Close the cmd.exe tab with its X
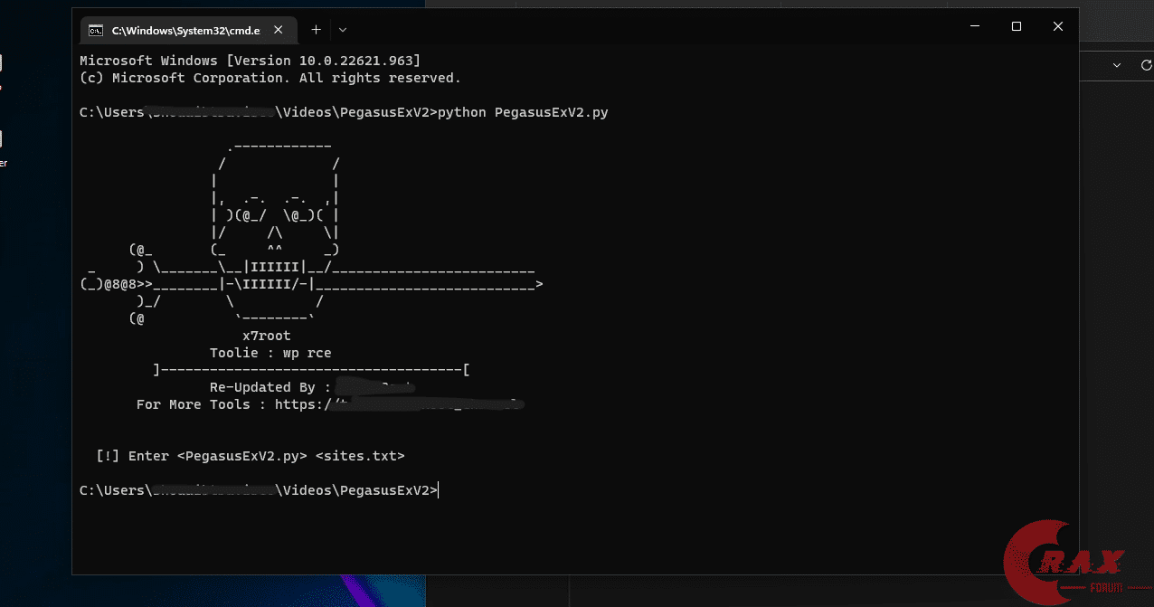Image resolution: width=1154 pixels, height=607 pixels. [278, 29]
